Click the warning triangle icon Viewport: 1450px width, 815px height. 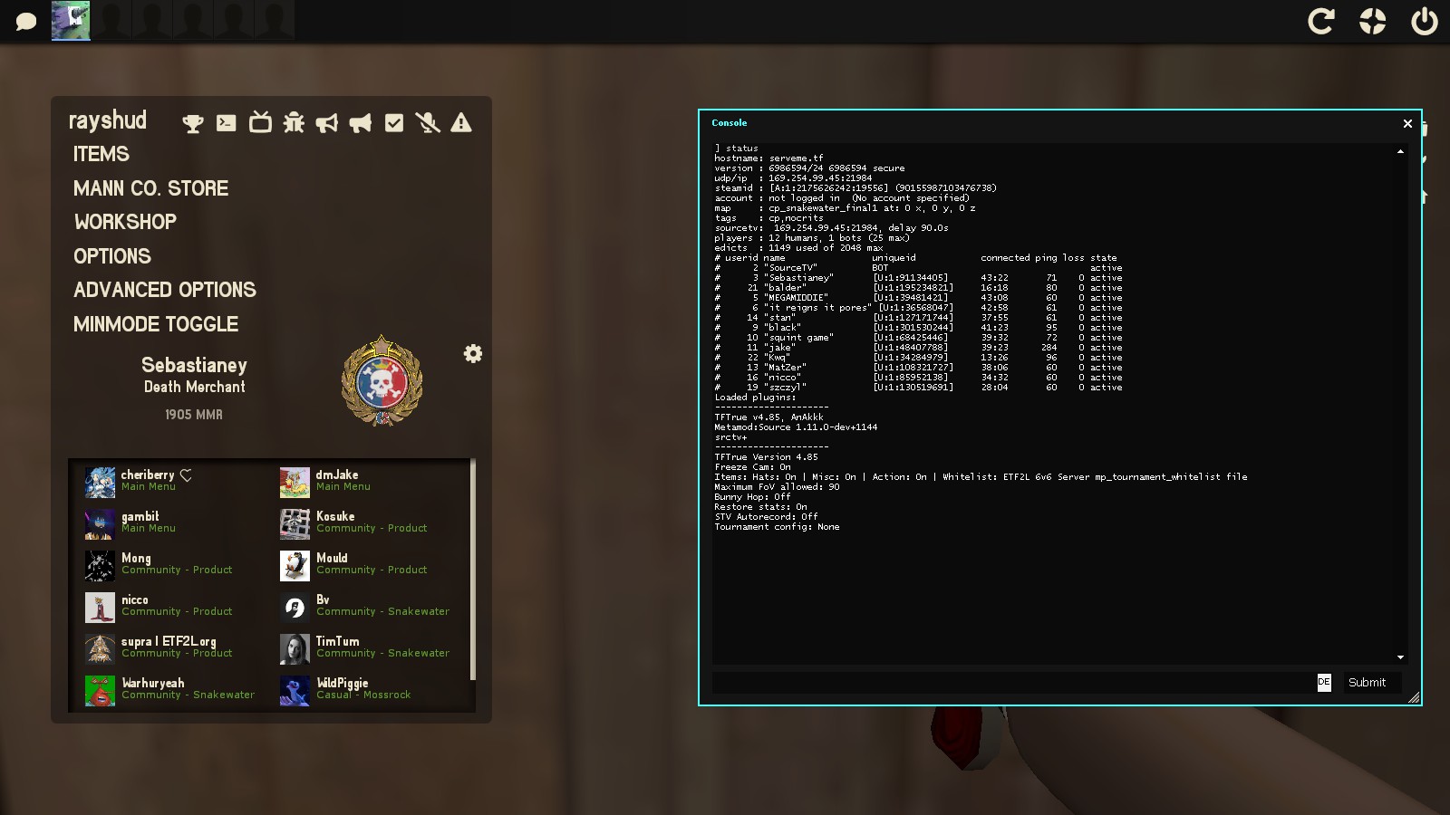pyautogui.click(x=461, y=122)
